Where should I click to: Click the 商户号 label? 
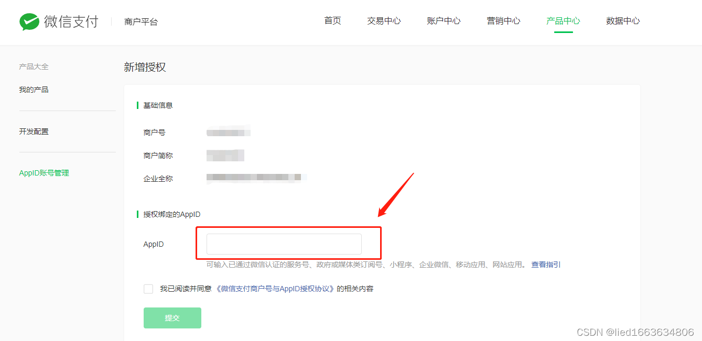(154, 133)
